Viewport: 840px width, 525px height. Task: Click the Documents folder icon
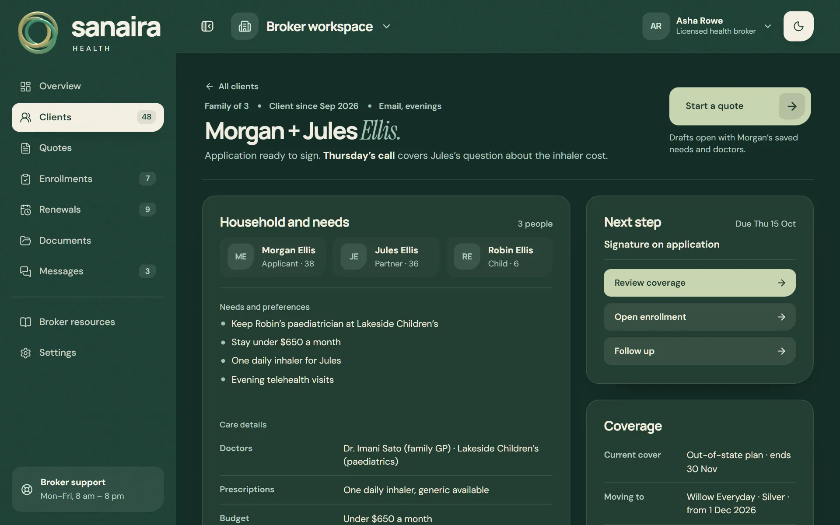[25, 241]
